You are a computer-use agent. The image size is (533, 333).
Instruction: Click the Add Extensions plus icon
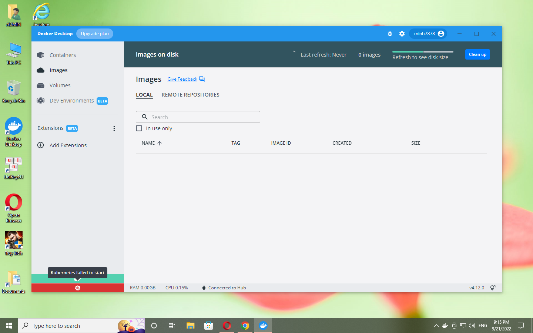click(x=41, y=145)
